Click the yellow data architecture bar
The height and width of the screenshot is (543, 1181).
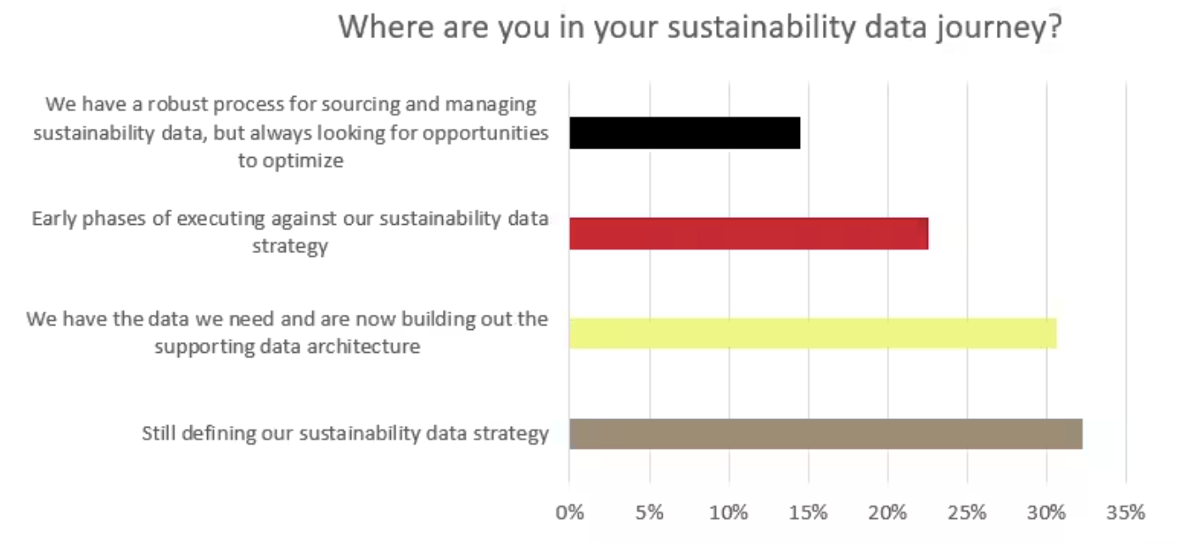point(813,333)
